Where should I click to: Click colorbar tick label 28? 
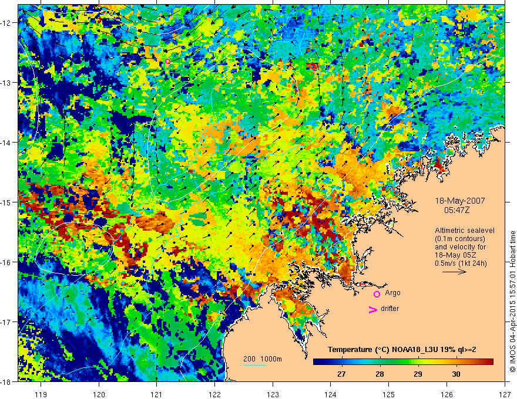[380, 374]
